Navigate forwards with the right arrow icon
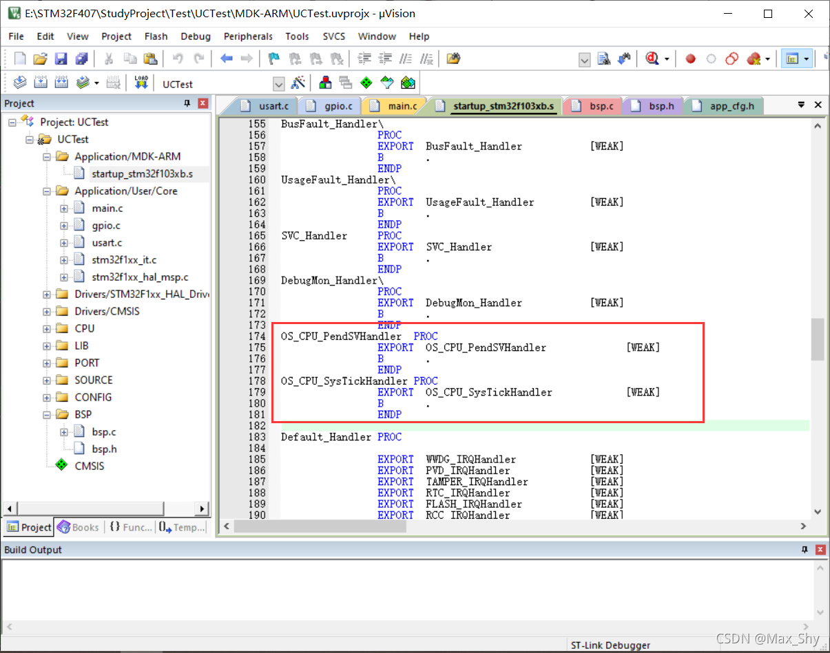Viewport: 830px width, 653px height. 246,59
